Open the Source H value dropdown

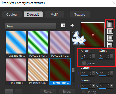point(94,86)
